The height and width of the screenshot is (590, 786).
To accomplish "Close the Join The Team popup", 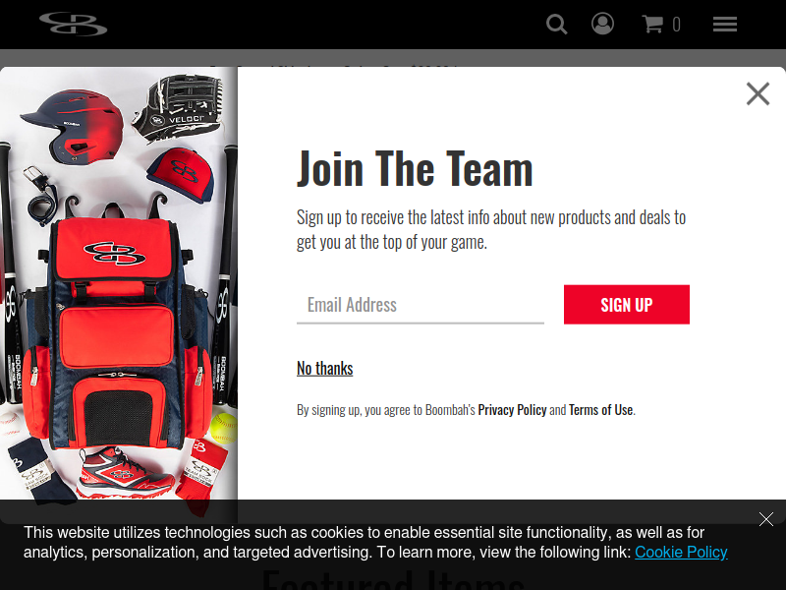I will 758,93.
